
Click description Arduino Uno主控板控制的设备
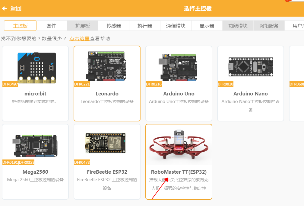click(179, 101)
